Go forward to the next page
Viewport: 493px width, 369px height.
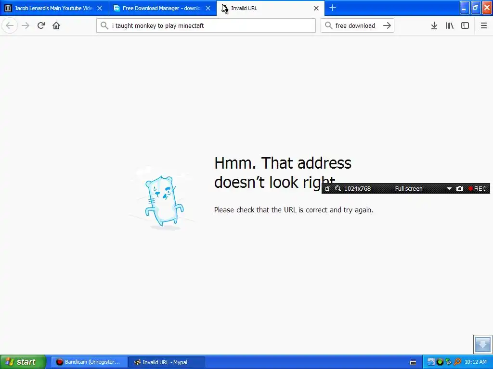(x=26, y=26)
